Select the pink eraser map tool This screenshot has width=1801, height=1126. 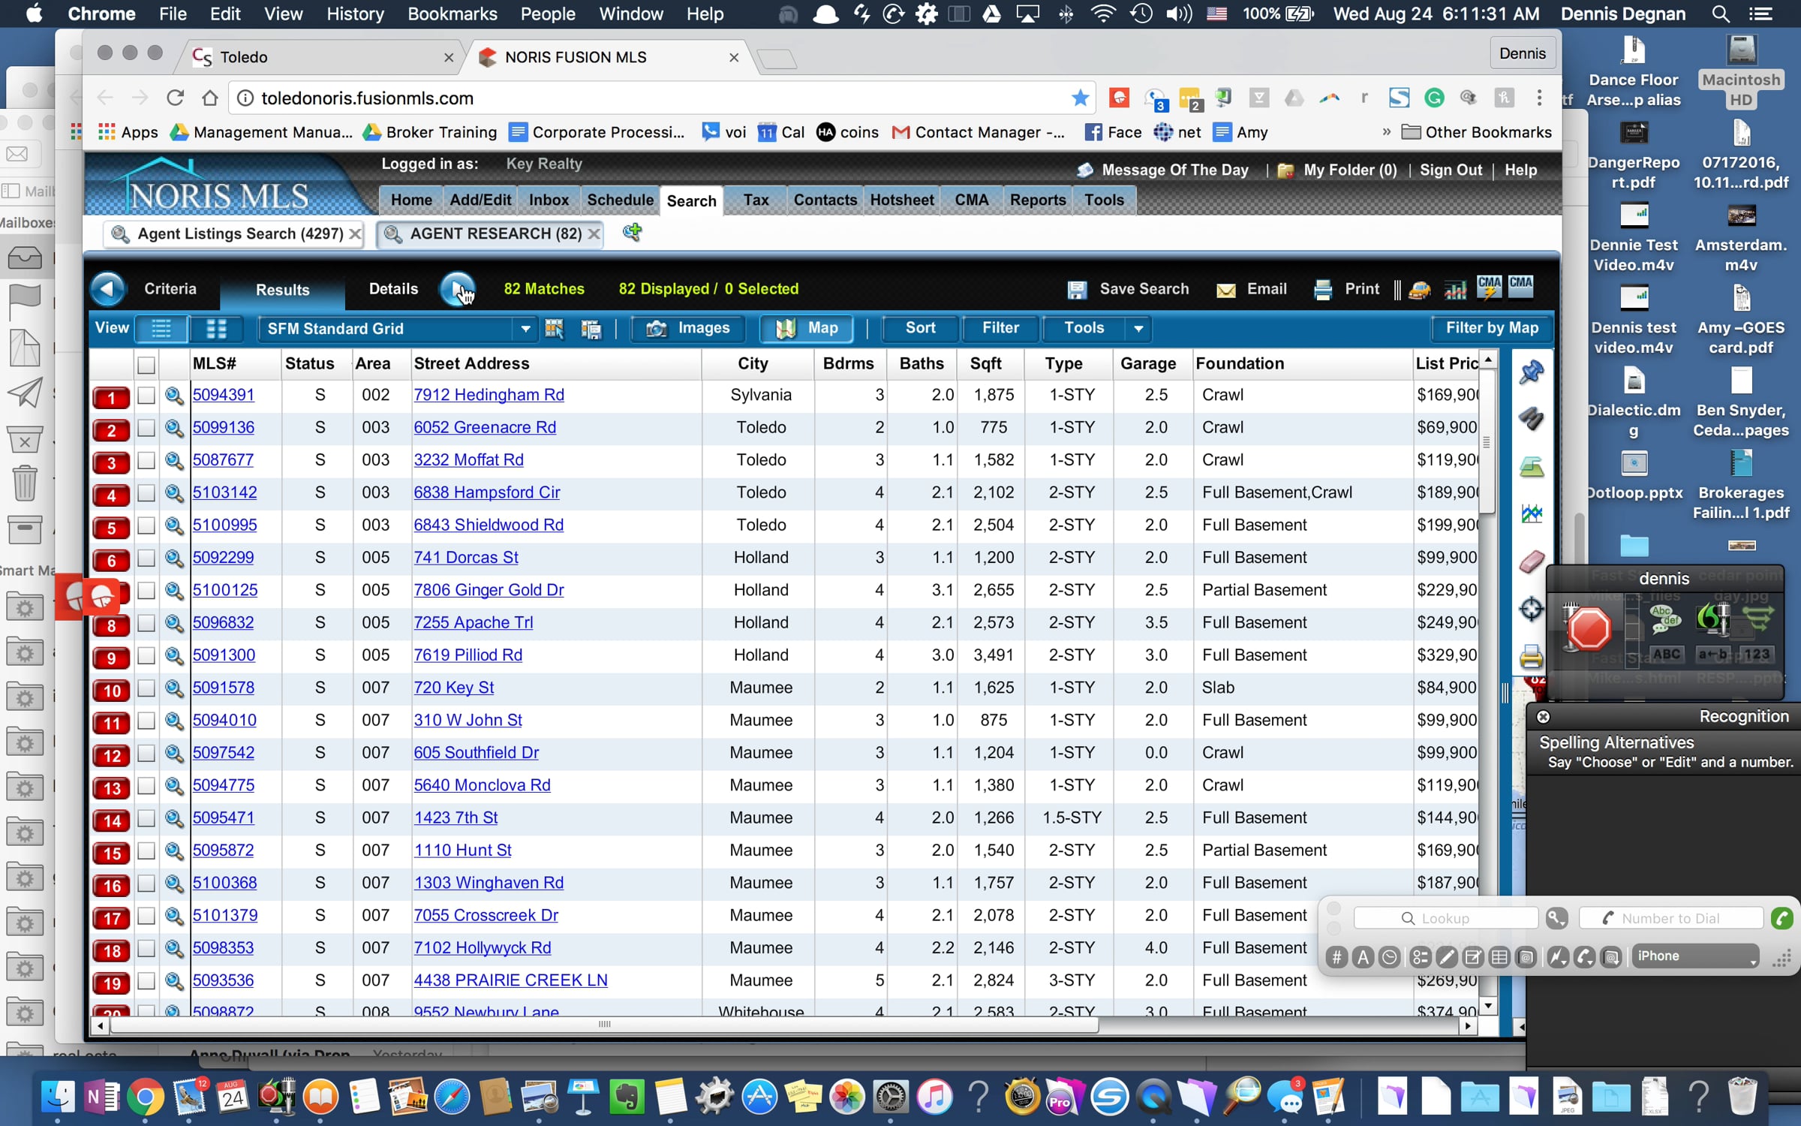click(x=1531, y=562)
